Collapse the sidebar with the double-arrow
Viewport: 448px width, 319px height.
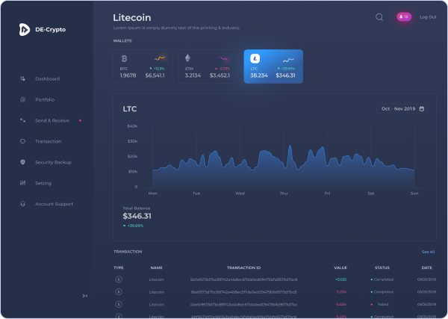85,296
